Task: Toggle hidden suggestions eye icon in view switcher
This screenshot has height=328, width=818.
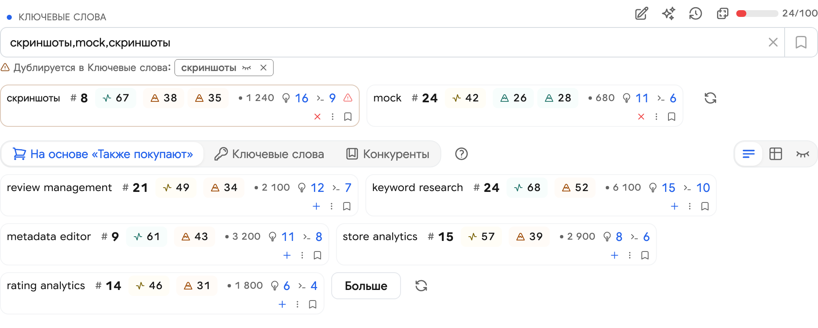Action: (x=802, y=154)
